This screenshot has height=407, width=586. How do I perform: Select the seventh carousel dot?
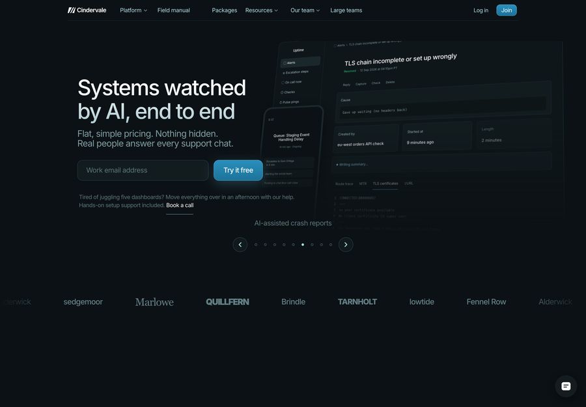pyautogui.click(x=312, y=244)
